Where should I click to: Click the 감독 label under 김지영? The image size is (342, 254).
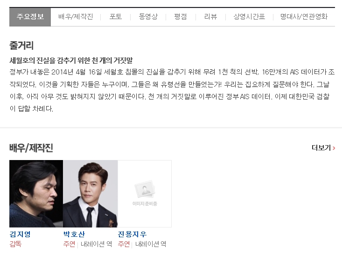tap(15, 244)
